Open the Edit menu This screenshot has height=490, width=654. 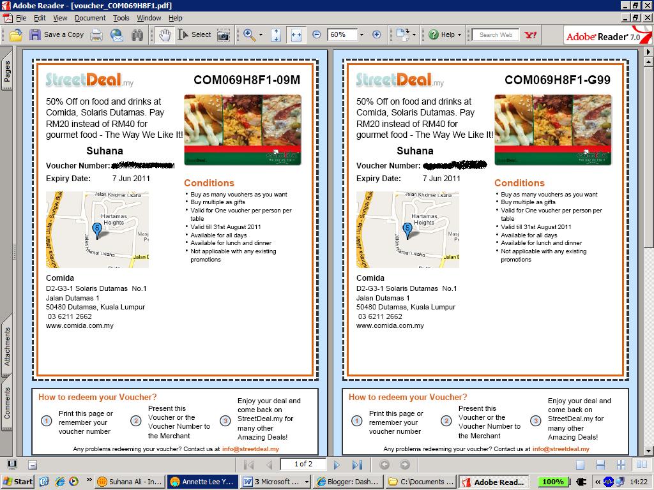tap(40, 18)
